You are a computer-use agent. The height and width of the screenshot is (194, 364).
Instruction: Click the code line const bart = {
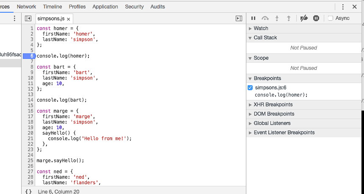[x=56, y=67]
